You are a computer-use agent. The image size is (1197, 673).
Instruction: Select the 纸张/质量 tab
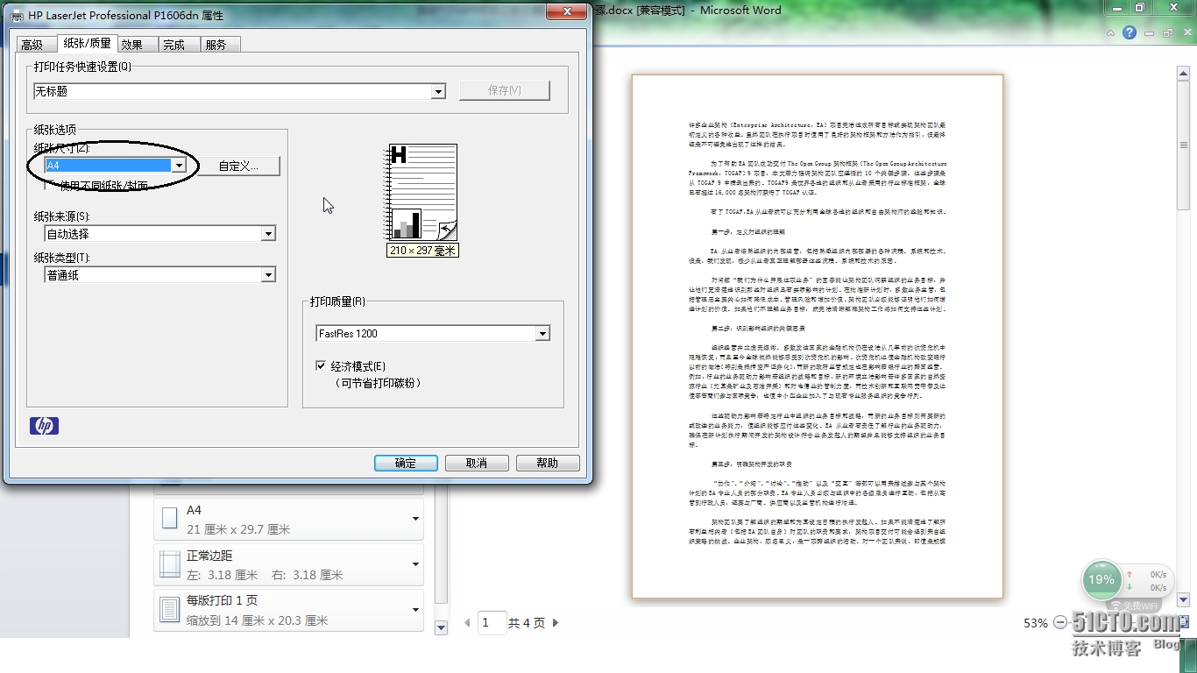pyautogui.click(x=88, y=43)
